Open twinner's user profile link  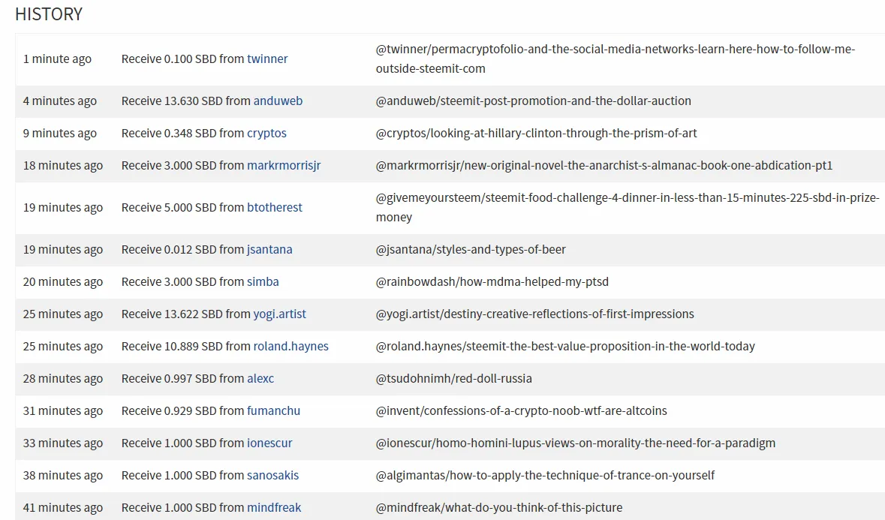(267, 59)
